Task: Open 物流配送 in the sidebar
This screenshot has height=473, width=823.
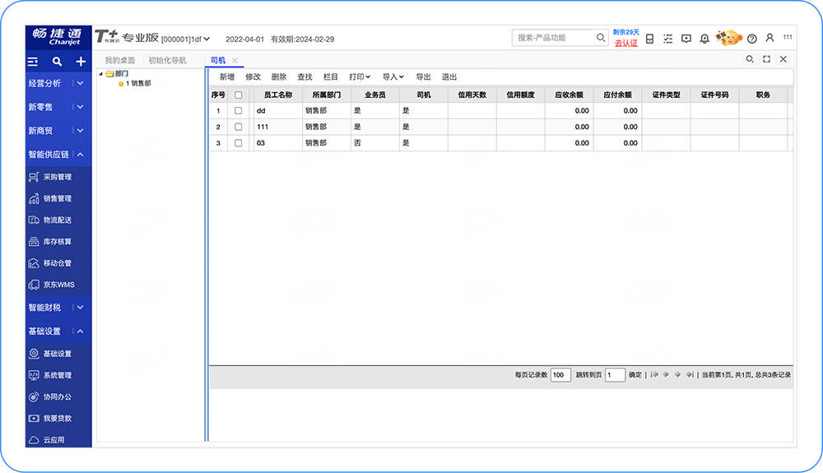Action: tap(57, 220)
